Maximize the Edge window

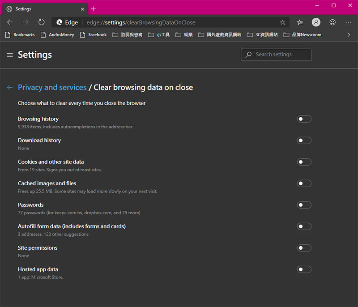point(333,5)
